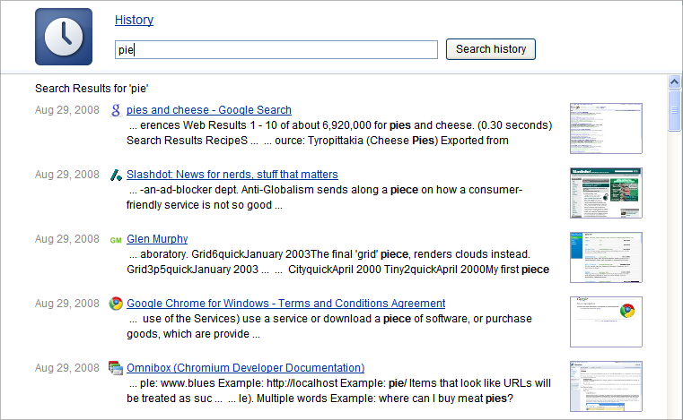
Task: Click the Chrome Terms page thumbnail
Action: tap(606, 321)
